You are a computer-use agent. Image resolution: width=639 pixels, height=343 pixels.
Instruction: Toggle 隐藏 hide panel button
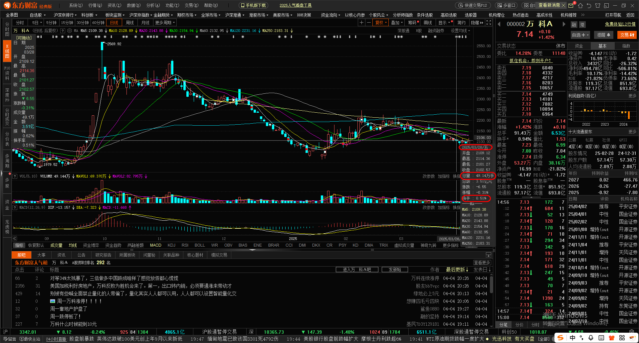point(477,23)
